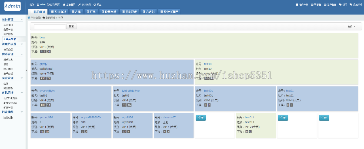
Task: Click the 46 badge on yutong888 card
Action: pyautogui.click(x=42, y=132)
